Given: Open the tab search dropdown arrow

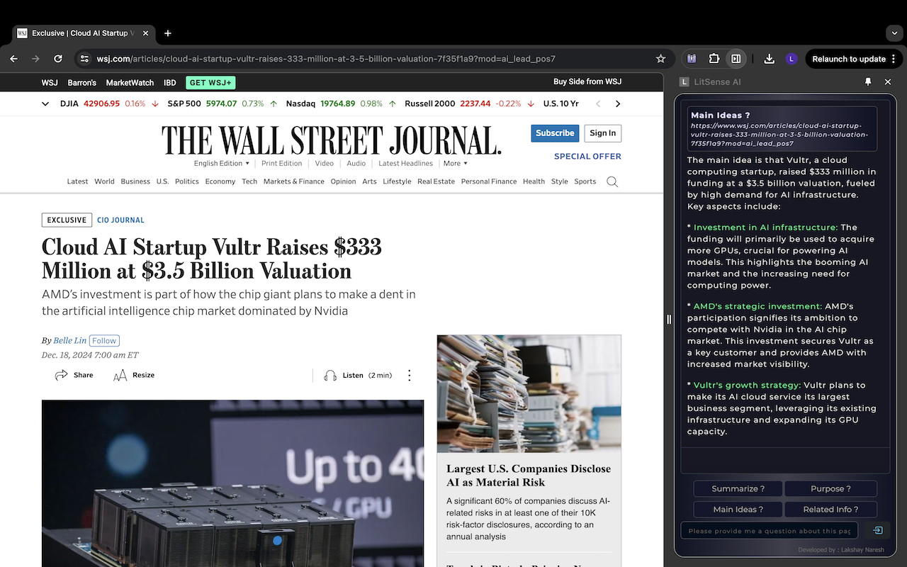Looking at the screenshot, I should tap(894, 33).
